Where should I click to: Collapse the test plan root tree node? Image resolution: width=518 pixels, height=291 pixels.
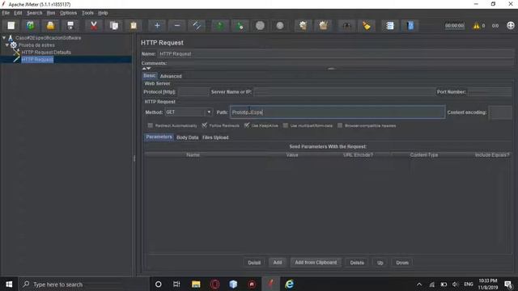(4, 38)
